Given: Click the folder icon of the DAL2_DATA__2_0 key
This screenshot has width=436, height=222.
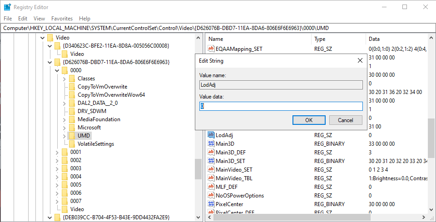Looking at the screenshot, I should click(72, 103).
